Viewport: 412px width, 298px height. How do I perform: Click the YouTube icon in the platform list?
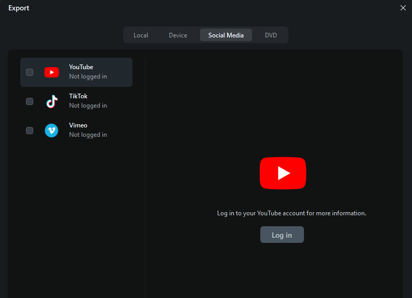(51, 72)
